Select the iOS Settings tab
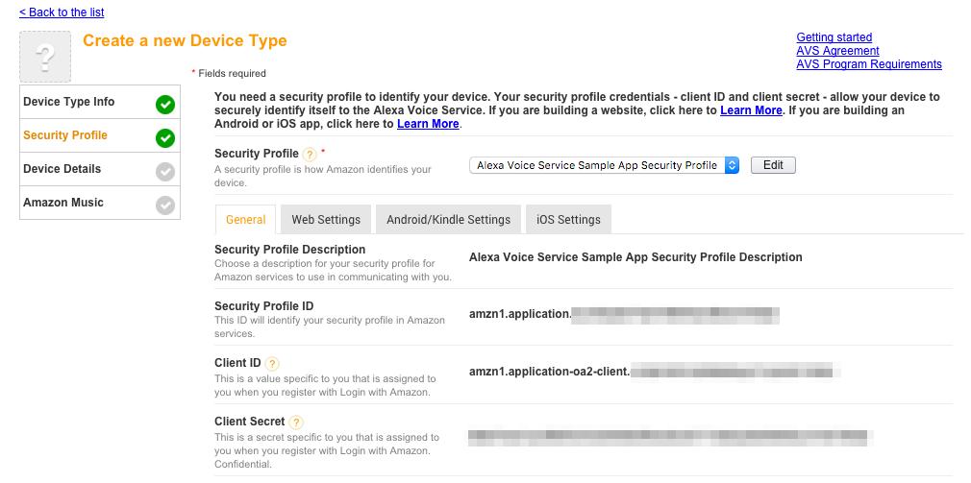The width and height of the screenshot is (971, 483). click(x=568, y=220)
